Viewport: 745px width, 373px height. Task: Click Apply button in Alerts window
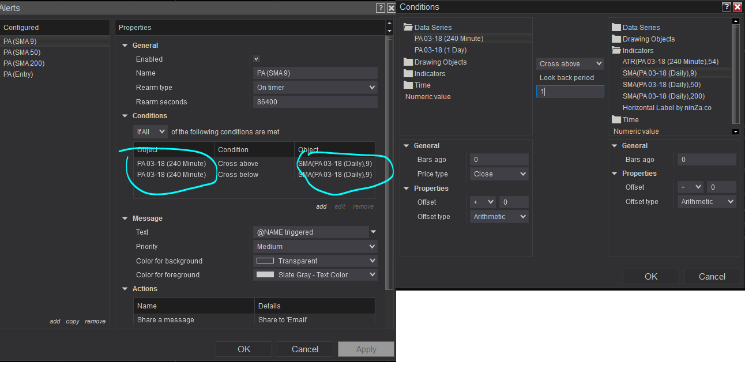[366, 349]
